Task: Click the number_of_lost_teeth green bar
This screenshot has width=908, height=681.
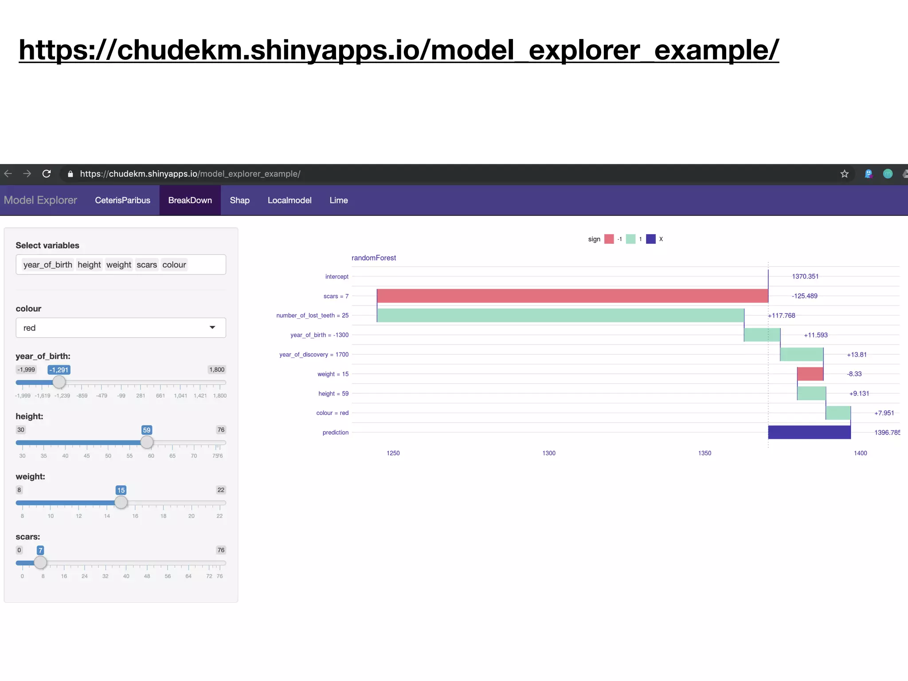Action: 560,315
